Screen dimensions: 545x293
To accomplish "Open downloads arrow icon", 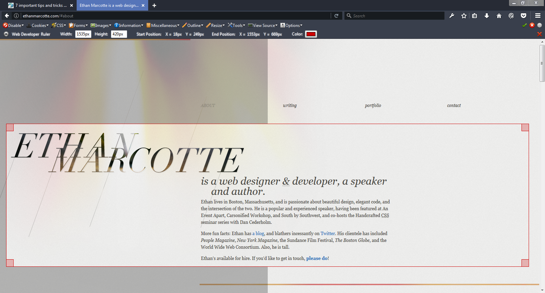I will click(x=487, y=16).
